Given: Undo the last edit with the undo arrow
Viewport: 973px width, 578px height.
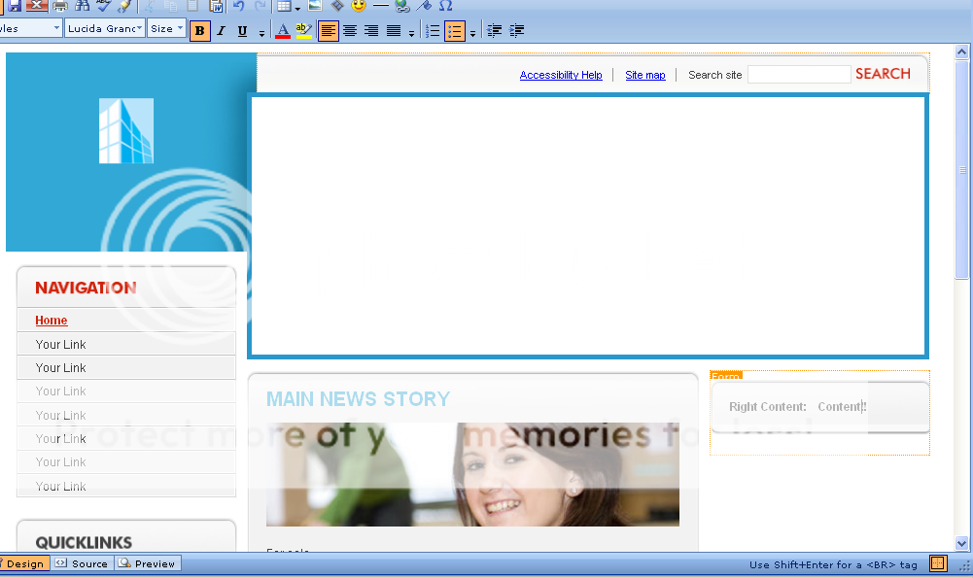Looking at the screenshot, I should (x=238, y=7).
